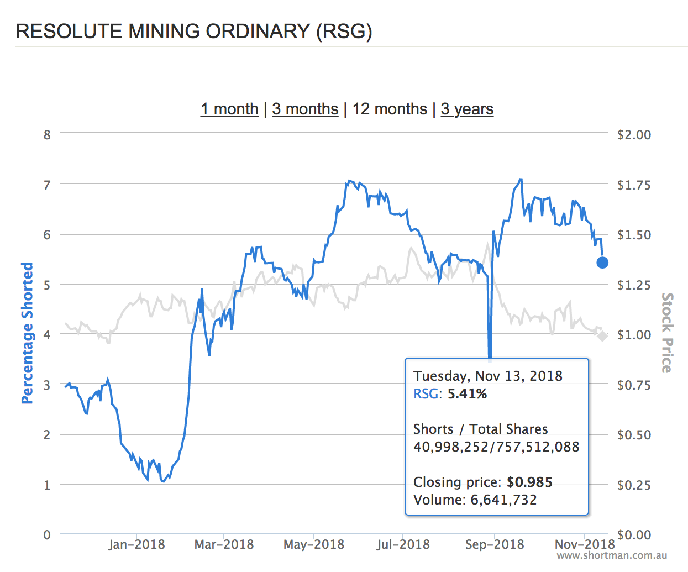Click the tooltip date 'Tuesday, Nov 13, 2018'
The height and width of the screenshot is (572, 688).
tap(488, 376)
